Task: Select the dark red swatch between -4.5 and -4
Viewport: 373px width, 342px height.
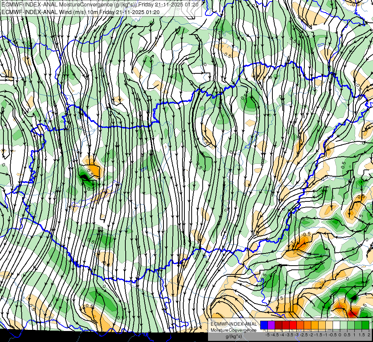Action: 279,325
